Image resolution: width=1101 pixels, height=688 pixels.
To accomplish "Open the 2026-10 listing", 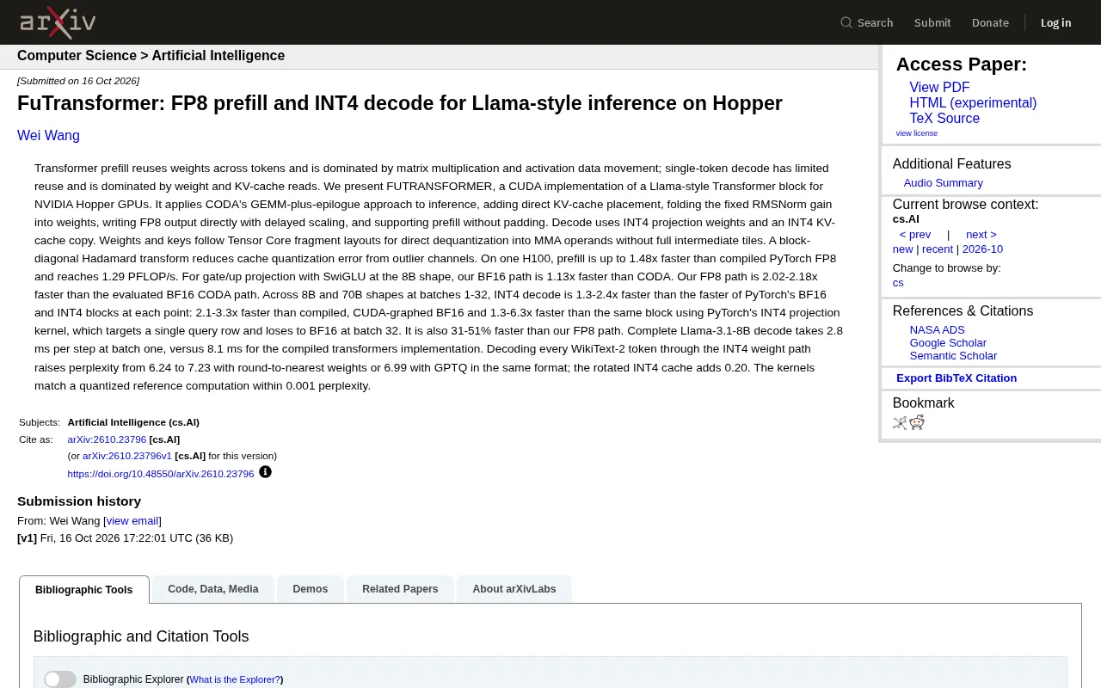I will tap(982, 249).
